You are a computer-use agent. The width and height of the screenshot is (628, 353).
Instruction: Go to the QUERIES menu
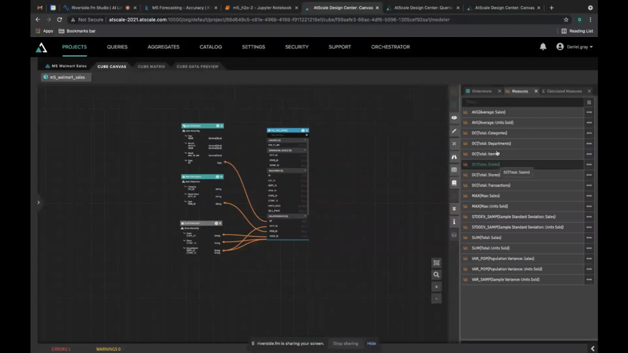pyautogui.click(x=117, y=47)
